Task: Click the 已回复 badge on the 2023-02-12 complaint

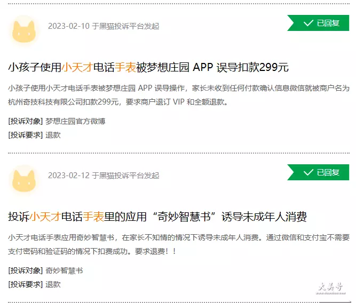Action: 318,172
